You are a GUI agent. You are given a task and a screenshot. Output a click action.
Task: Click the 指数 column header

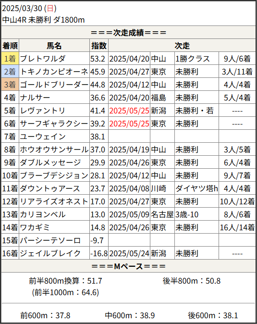click(x=99, y=46)
